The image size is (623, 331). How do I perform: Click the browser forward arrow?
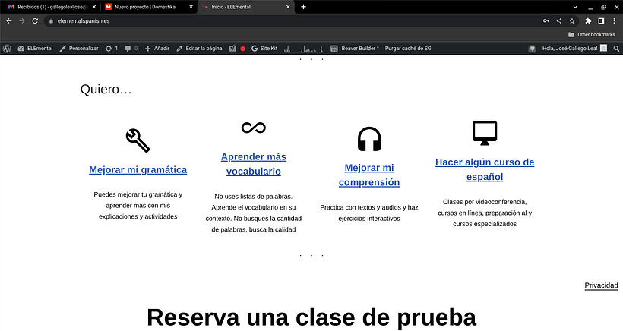(22, 21)
